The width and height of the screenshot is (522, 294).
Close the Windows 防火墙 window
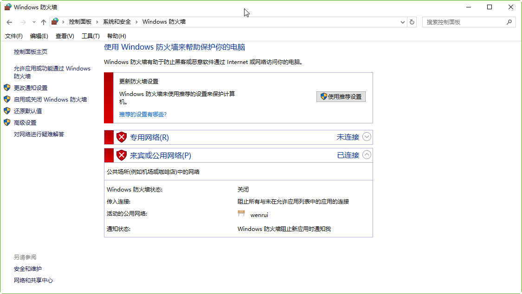511,7
